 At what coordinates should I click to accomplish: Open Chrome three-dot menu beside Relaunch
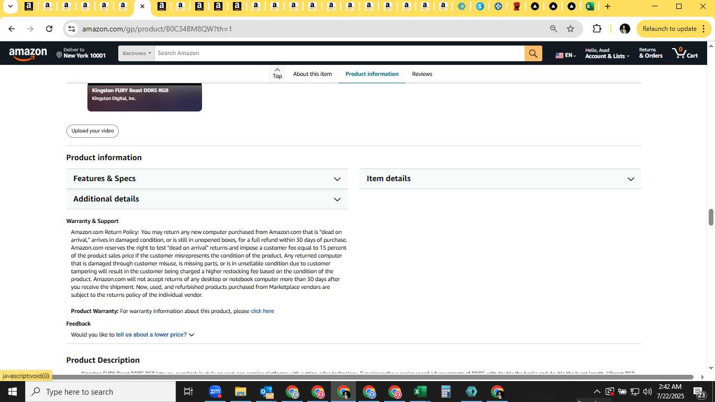(x=702, y=29)
